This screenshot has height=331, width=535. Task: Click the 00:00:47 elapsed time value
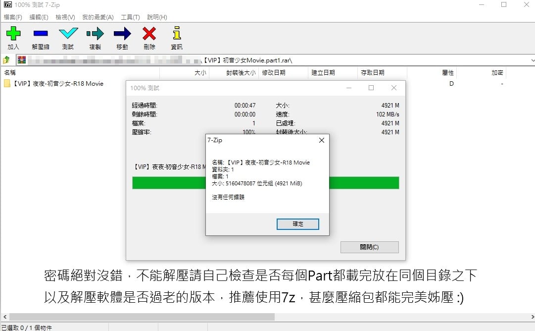(x=245, y=106)
